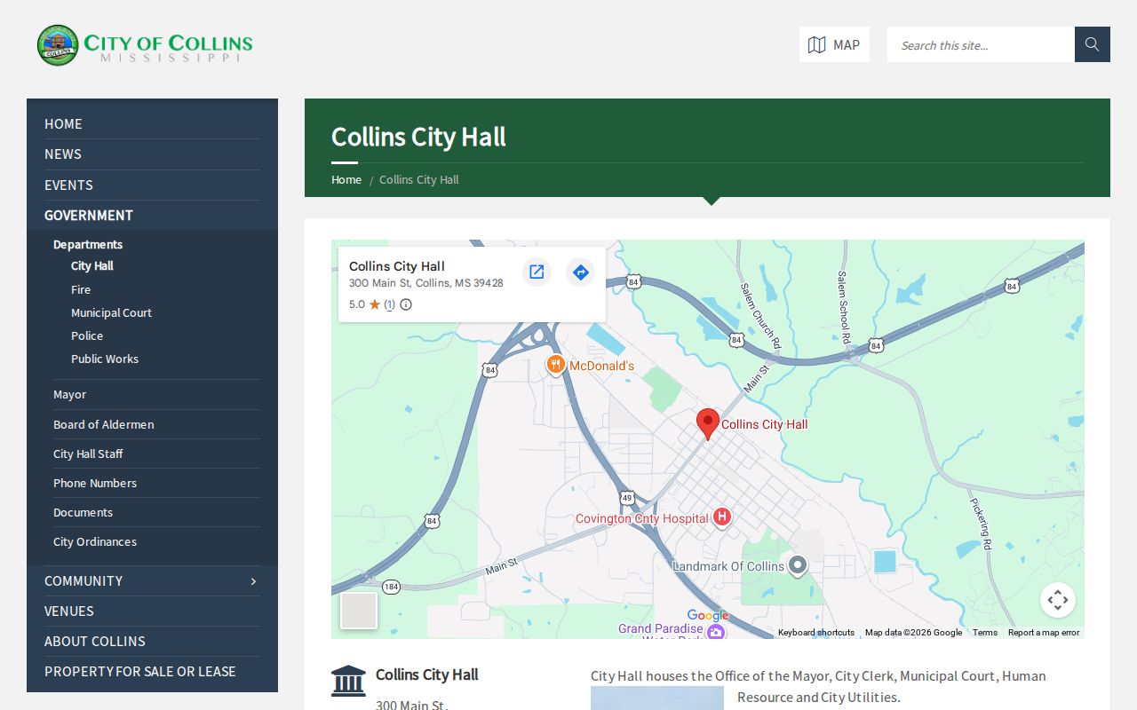
Task: Open Keyboard shortcuts on the map
Action: pyautogui.click(x=816, y=633)
